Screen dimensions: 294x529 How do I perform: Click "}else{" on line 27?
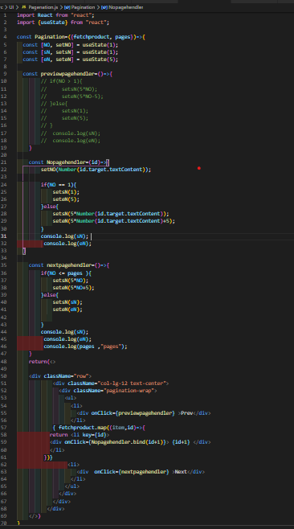pyautogui.click(x=50, y=207)
